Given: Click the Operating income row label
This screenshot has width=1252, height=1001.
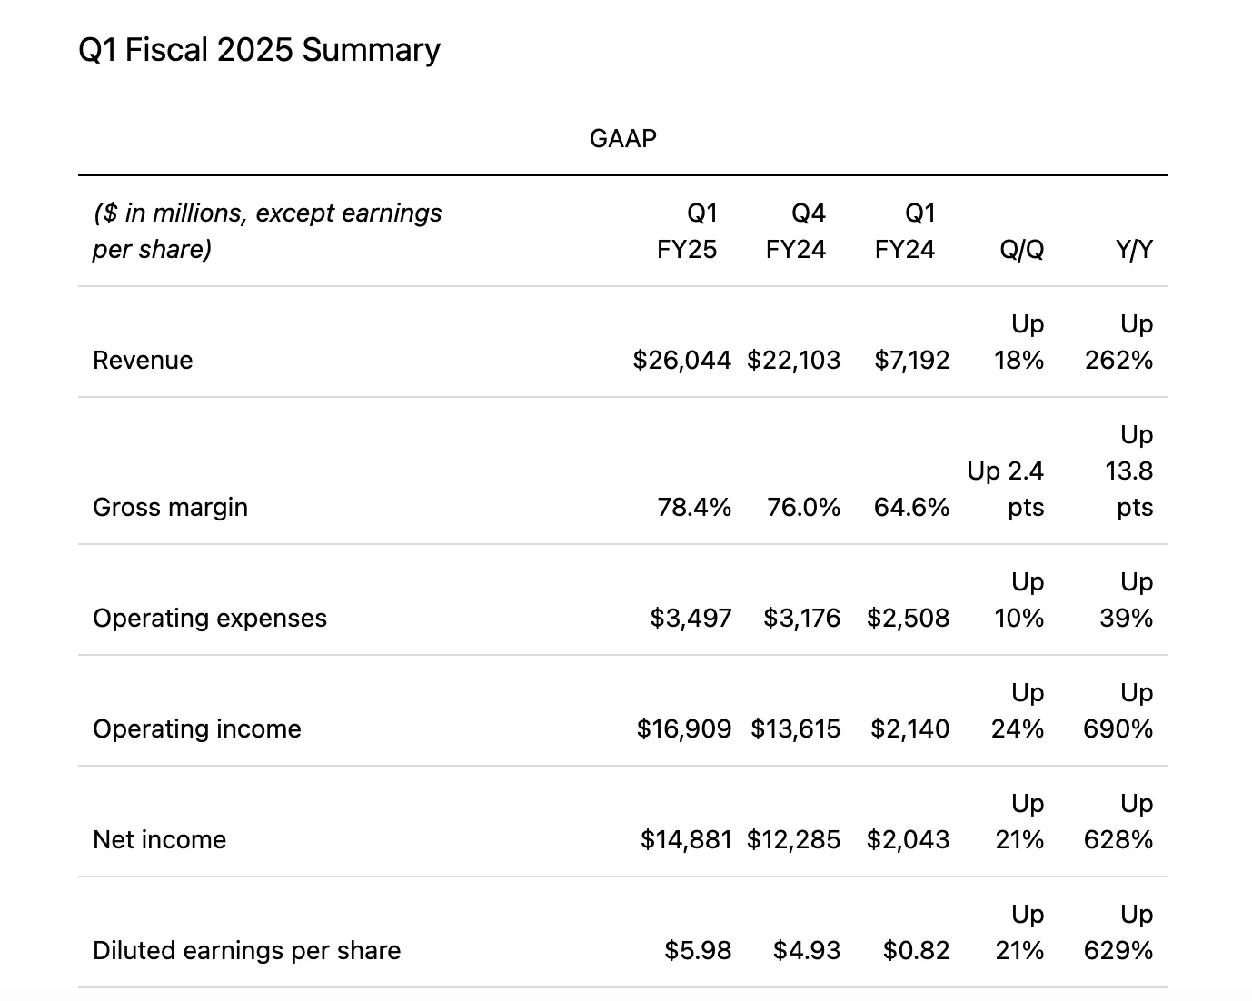Looking at the screenshot, I should [197, 729].
